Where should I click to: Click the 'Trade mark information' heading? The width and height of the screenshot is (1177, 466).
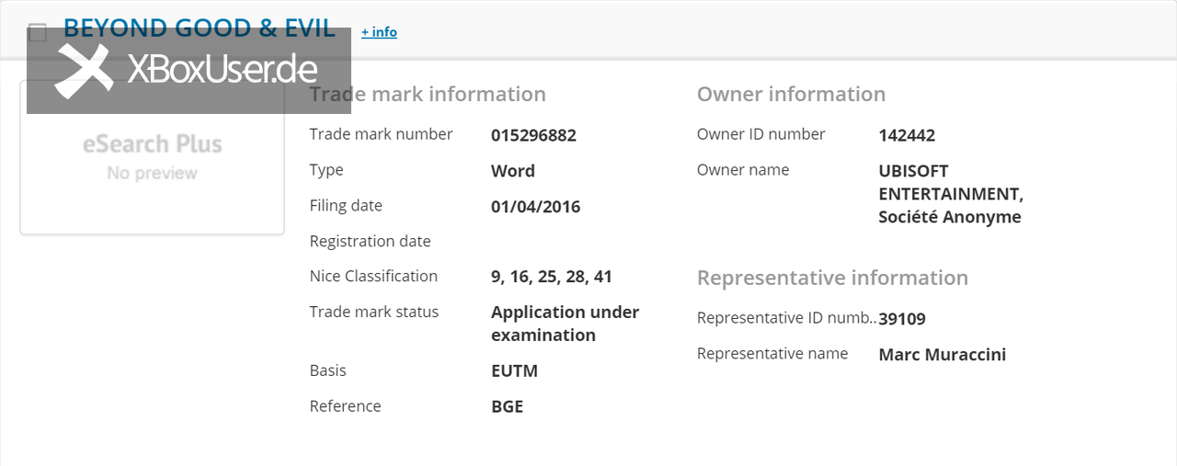click(x=428, y=94)
